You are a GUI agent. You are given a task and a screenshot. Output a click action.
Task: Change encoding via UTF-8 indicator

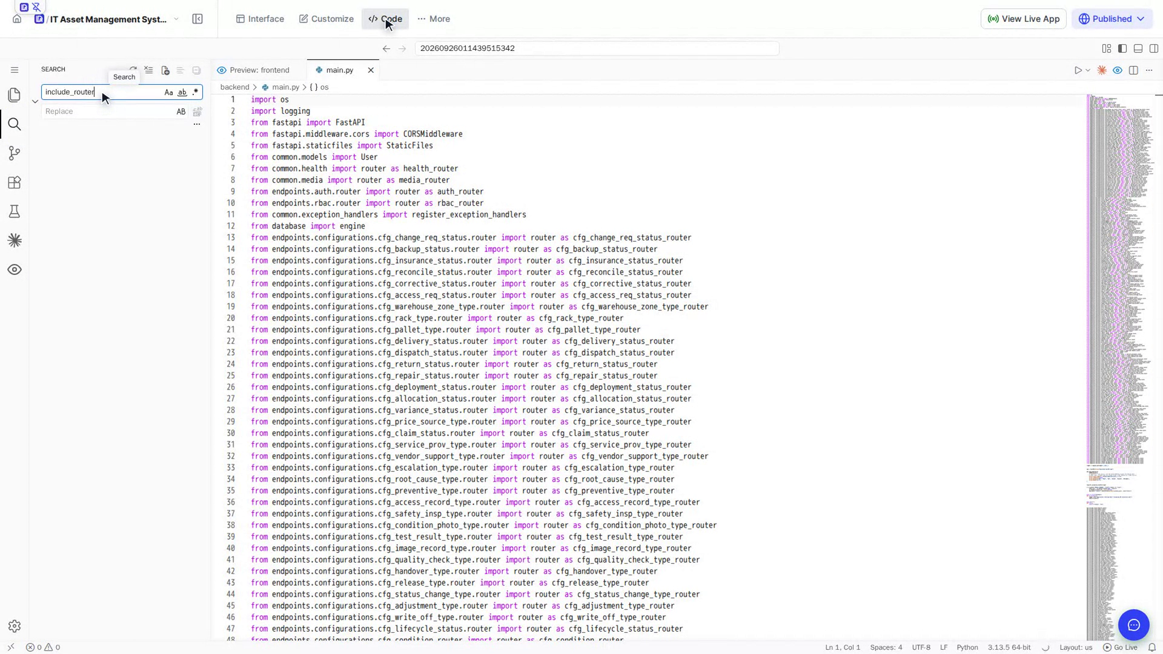point(921,647)
